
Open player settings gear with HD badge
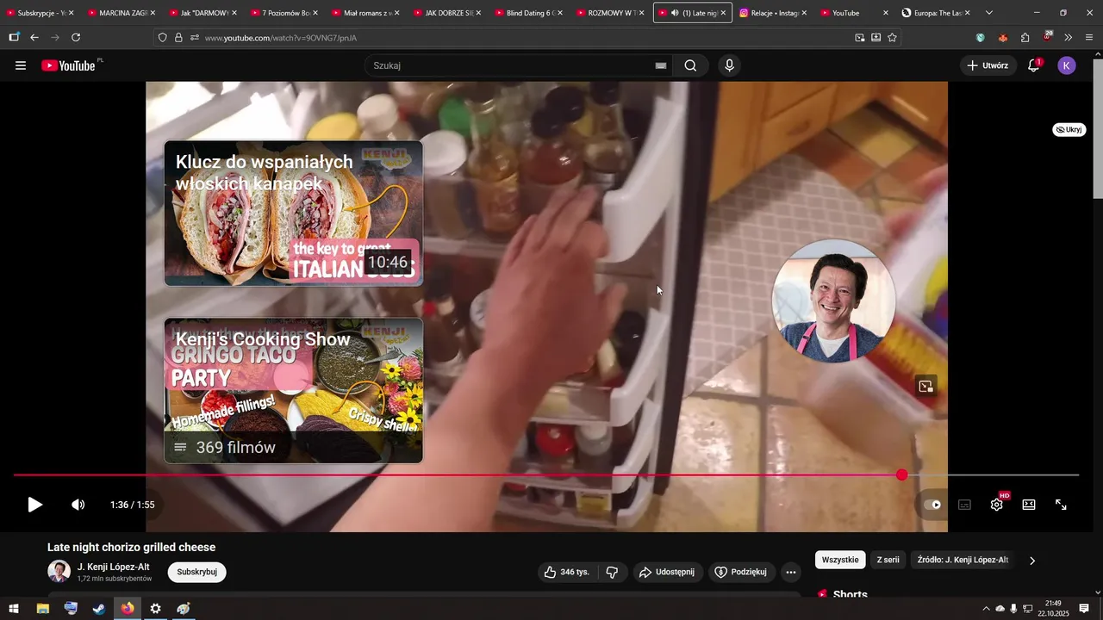tap(997, 505)
